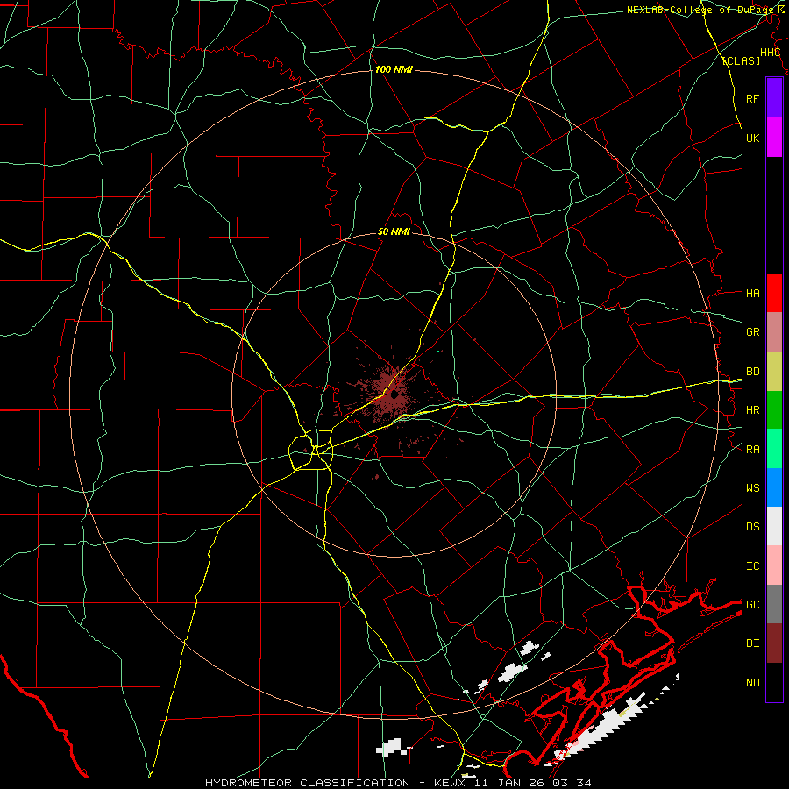Click the BI legend label

click(752, 643)
